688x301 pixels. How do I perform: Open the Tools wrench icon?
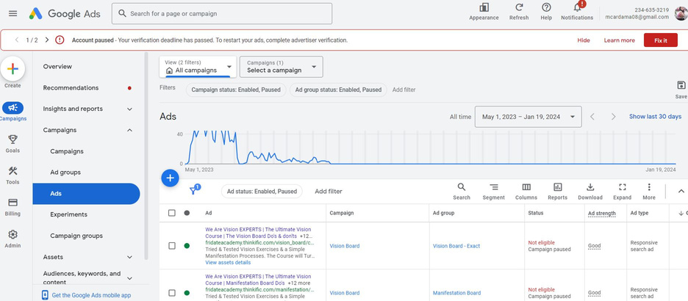pos(12,171)
